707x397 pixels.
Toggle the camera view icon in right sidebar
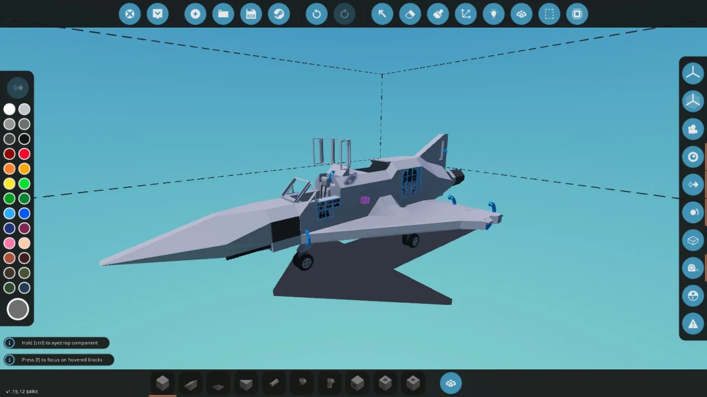click(693, 130)
